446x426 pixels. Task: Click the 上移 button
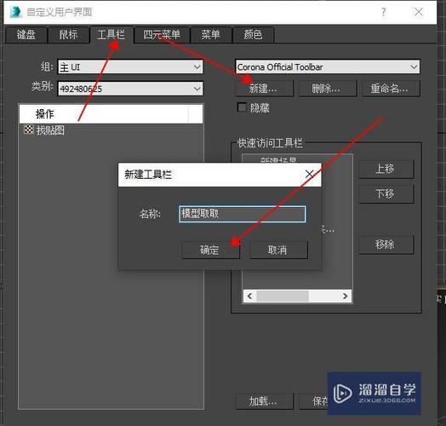(386, 170)
